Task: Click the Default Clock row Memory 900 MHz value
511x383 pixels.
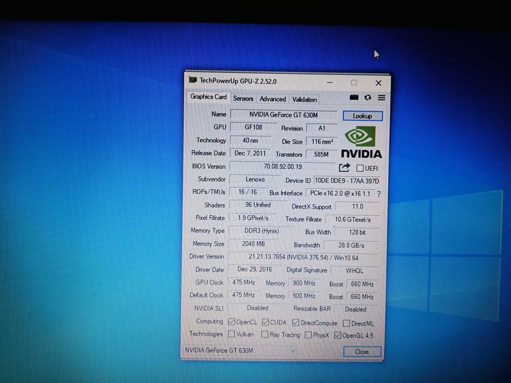Action: click(304, 295)
